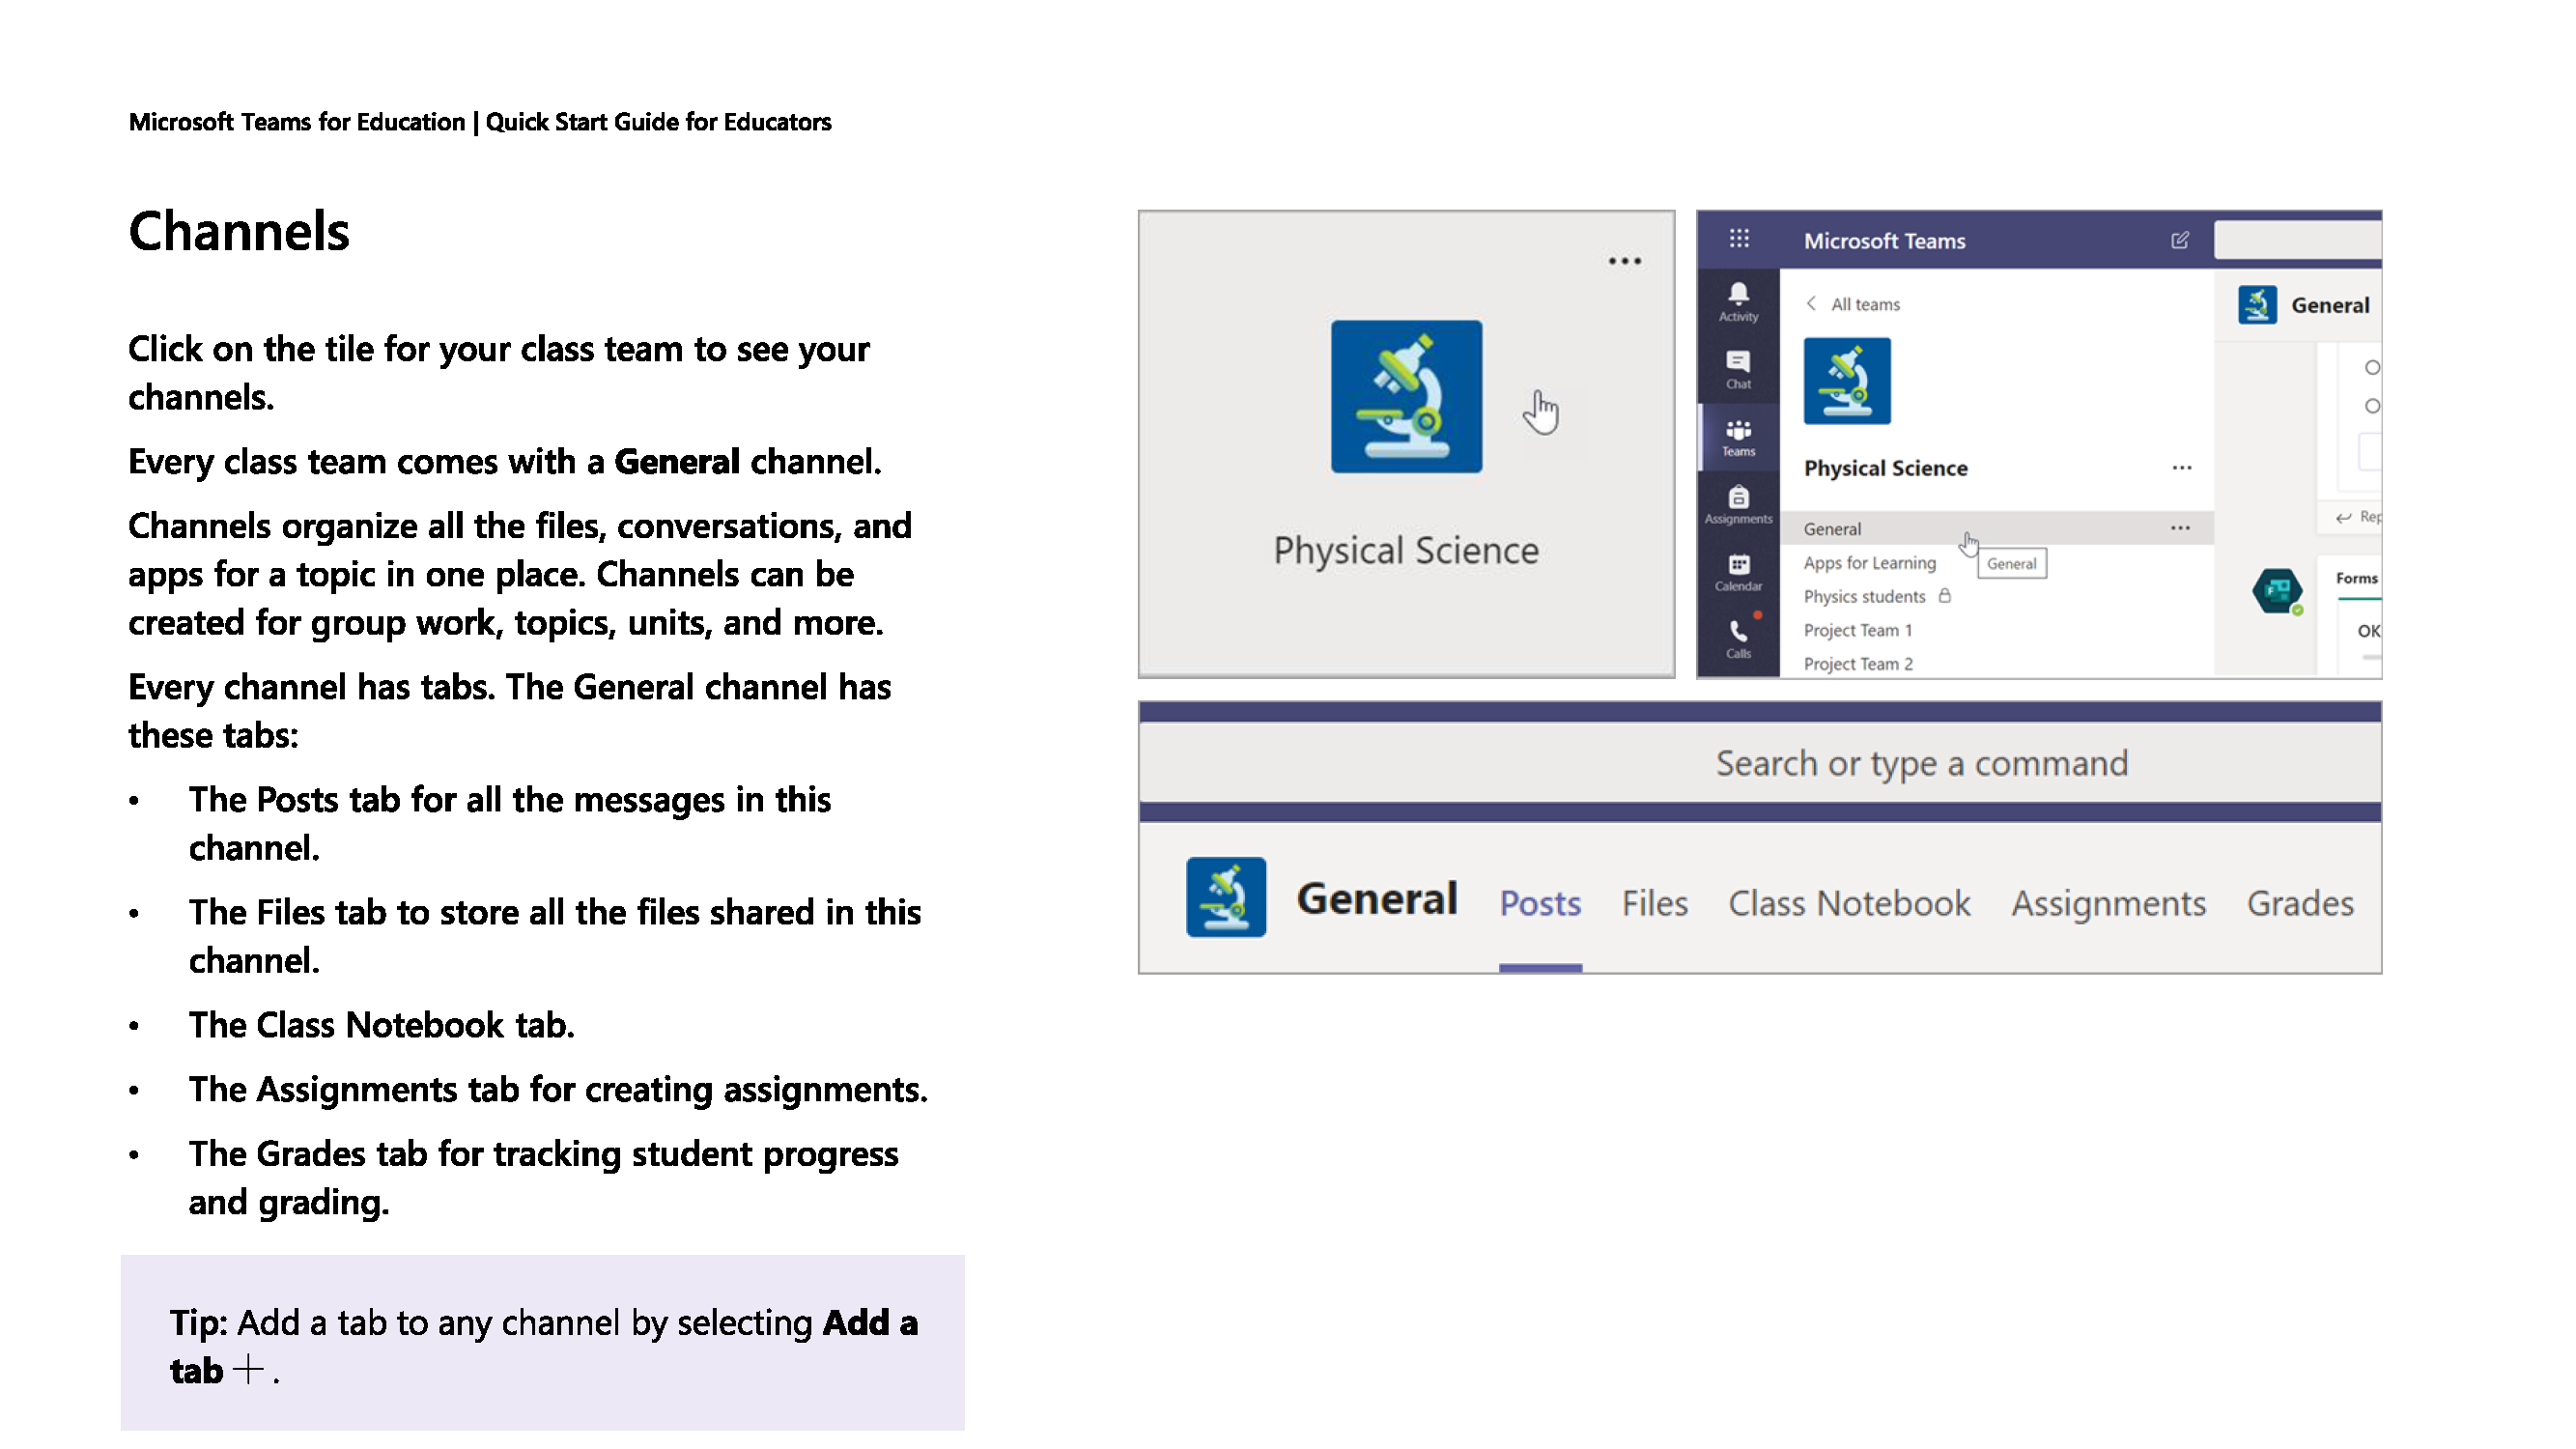
Task: Open more options for General channel row
Action: pos(2180,527)
